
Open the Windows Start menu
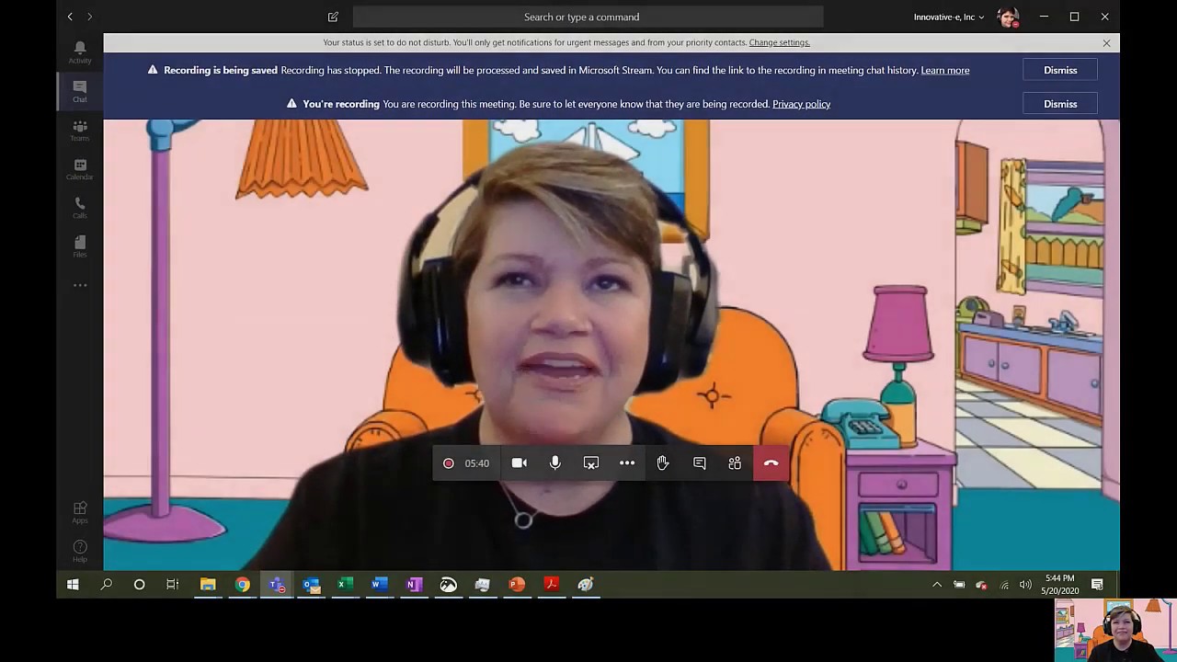point(73,584)
